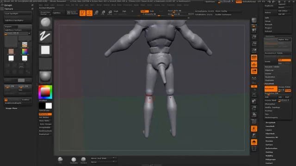
Task: Click the right shelf Rotate view icon
Action: click(x=254, y=115)
